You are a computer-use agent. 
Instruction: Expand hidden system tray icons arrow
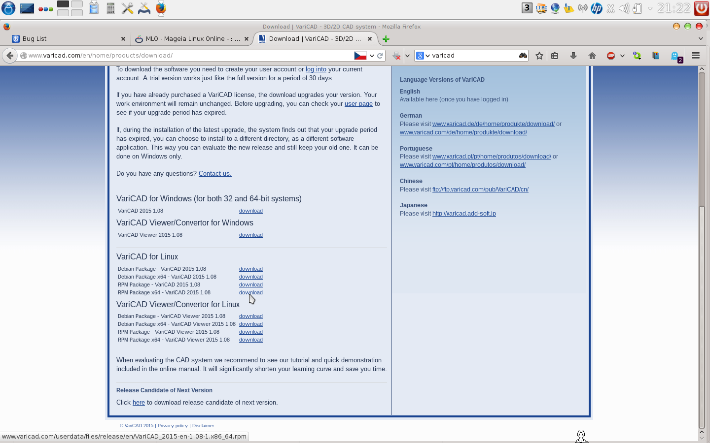(x=650, y=8)
